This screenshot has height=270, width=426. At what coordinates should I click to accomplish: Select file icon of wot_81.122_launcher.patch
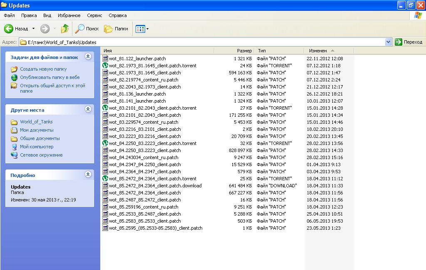(105, 59)
